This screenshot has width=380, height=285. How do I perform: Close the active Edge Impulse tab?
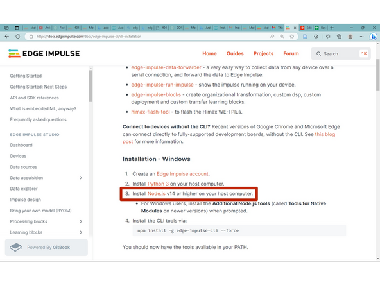click(295, 28)
